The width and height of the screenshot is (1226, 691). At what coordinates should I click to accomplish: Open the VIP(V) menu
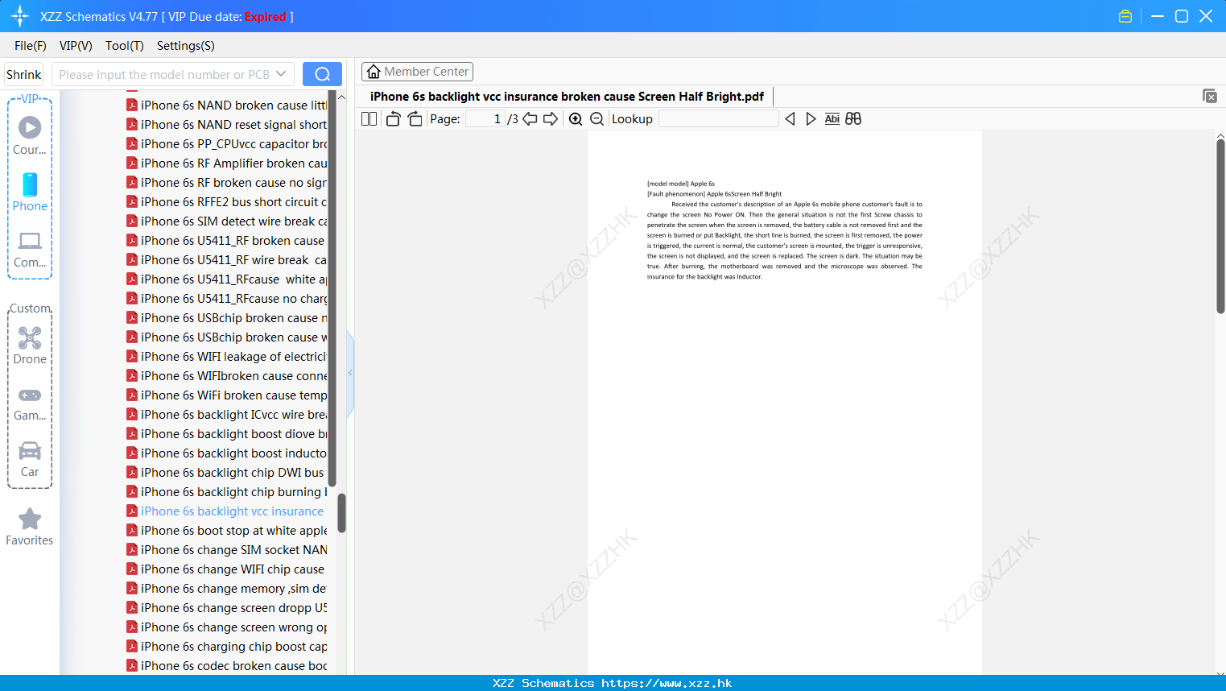[x=76, y=46]
